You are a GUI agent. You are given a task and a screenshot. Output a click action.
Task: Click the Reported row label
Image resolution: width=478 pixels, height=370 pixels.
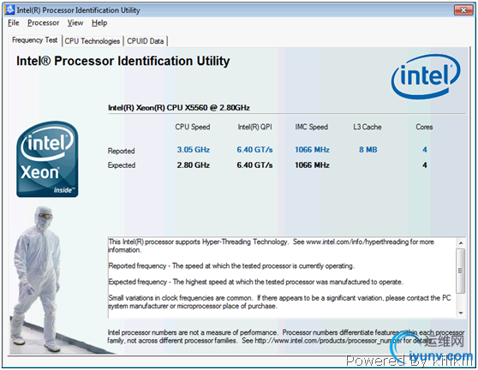pyautogui.click(x=121, y=151)
